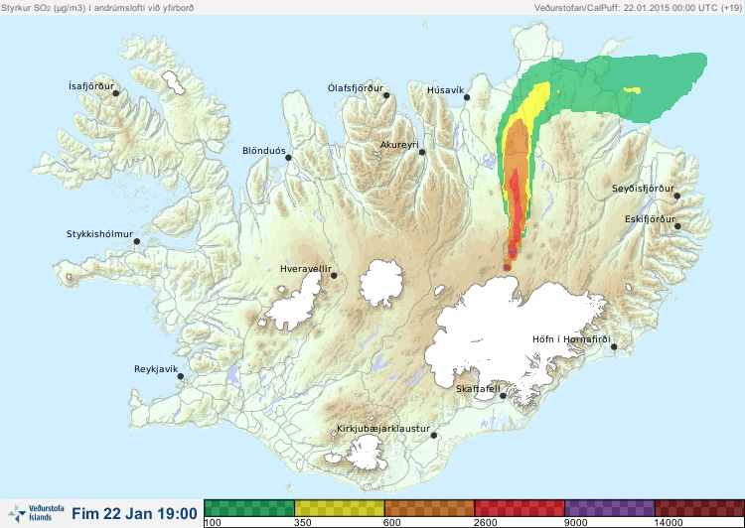Click the Veðurstofa Íslands logo
The image size is (745, 528).
(x=36, y=513)
